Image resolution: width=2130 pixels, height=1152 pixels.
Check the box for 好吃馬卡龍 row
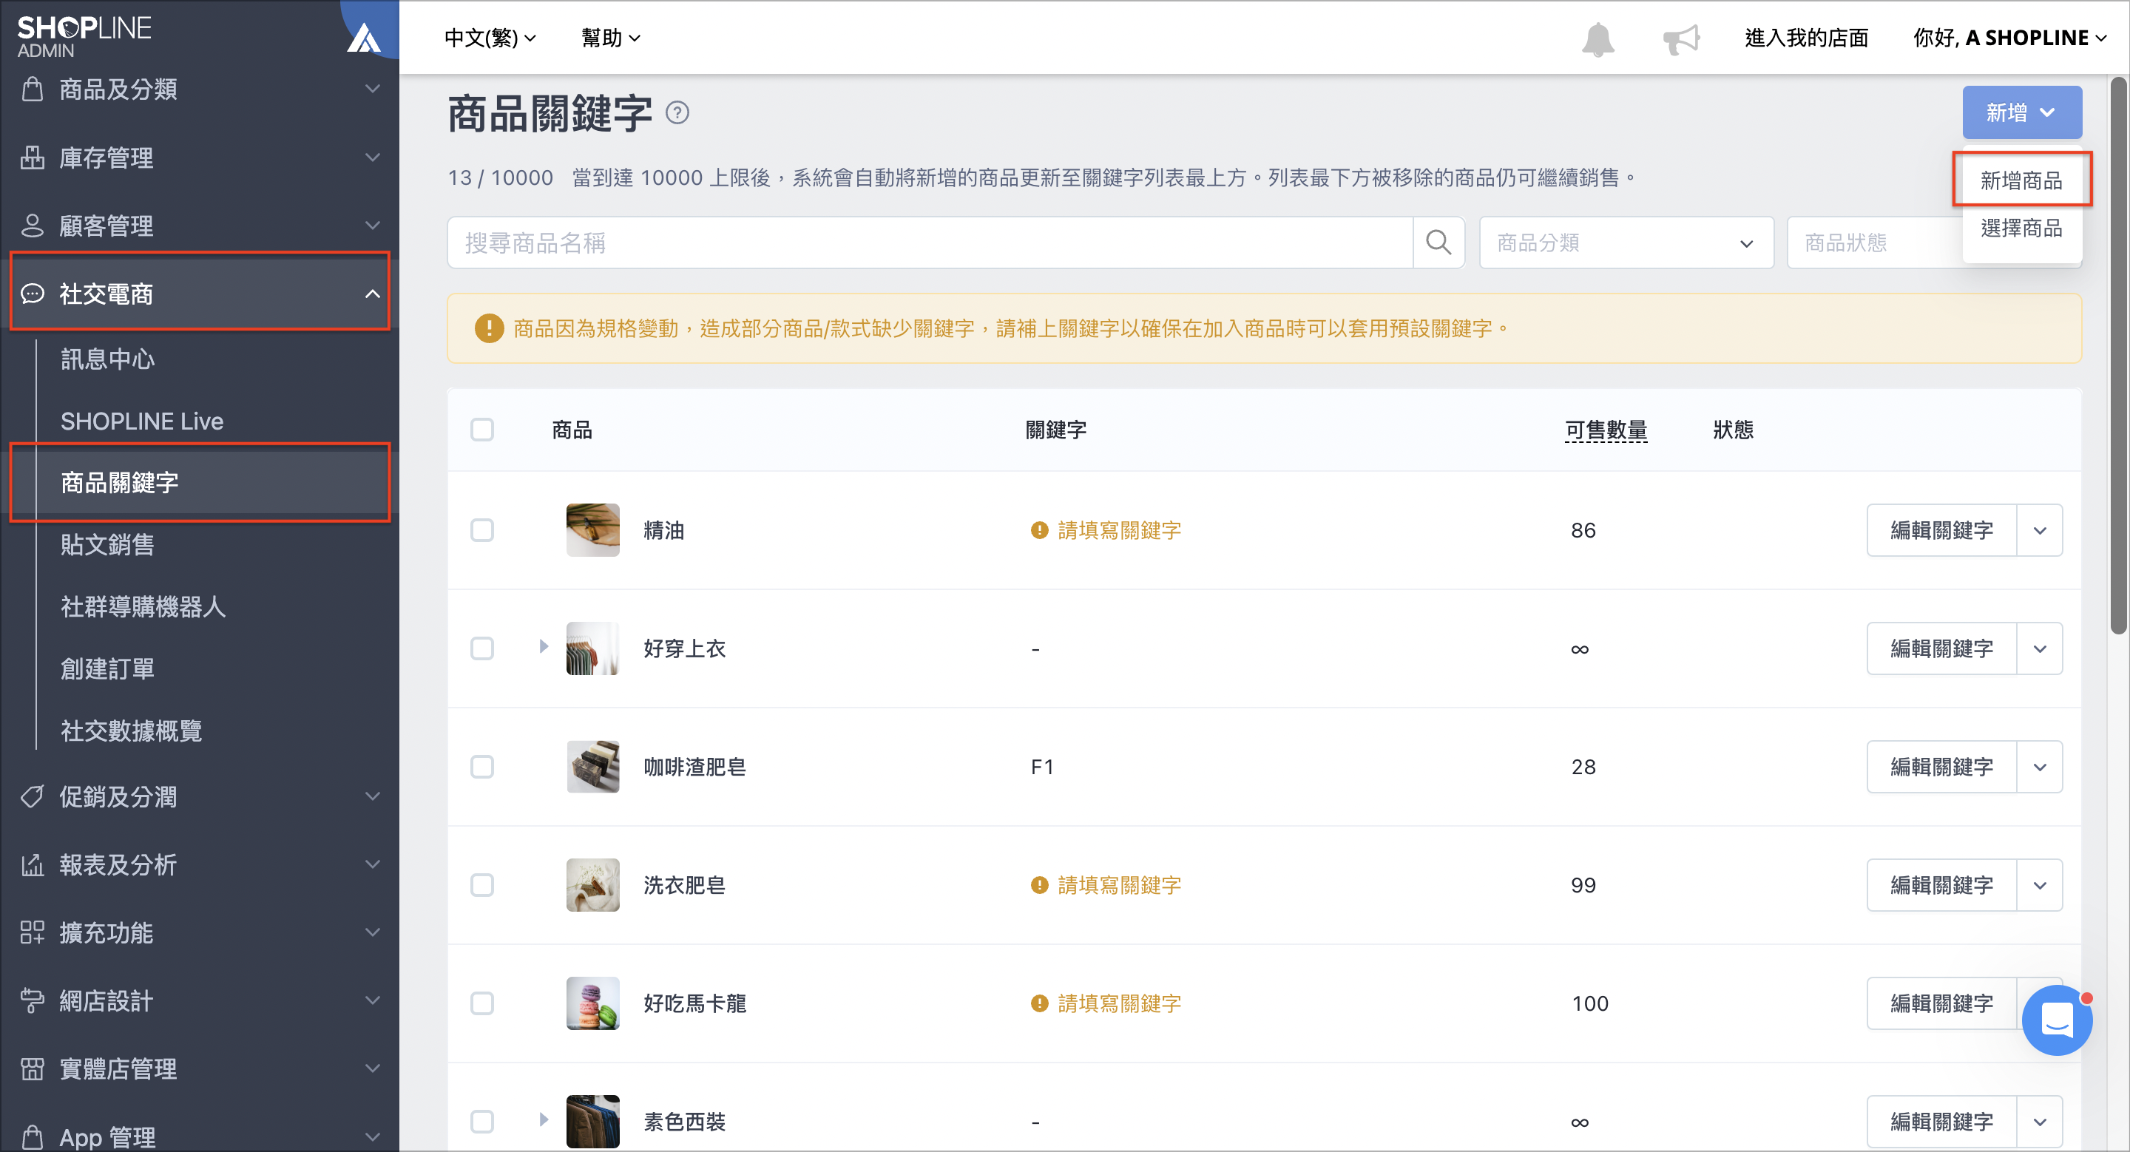coord(482,1003)
